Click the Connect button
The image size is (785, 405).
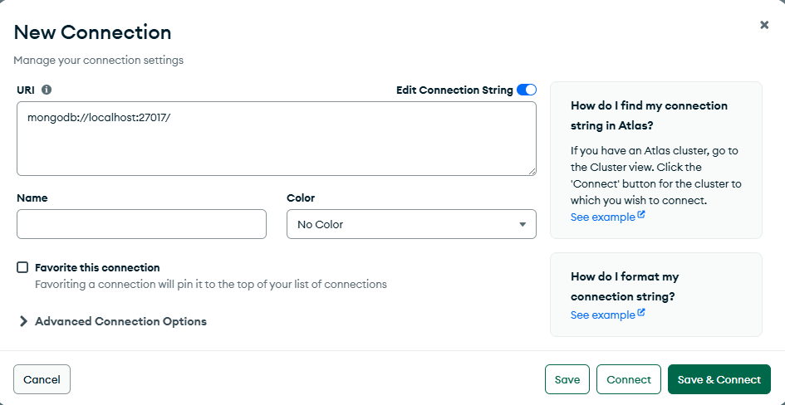point(629,379)
